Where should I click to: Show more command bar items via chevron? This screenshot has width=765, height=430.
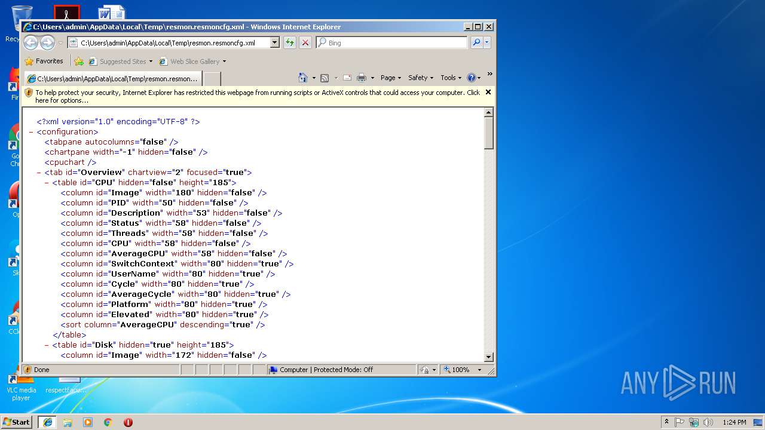489,74
